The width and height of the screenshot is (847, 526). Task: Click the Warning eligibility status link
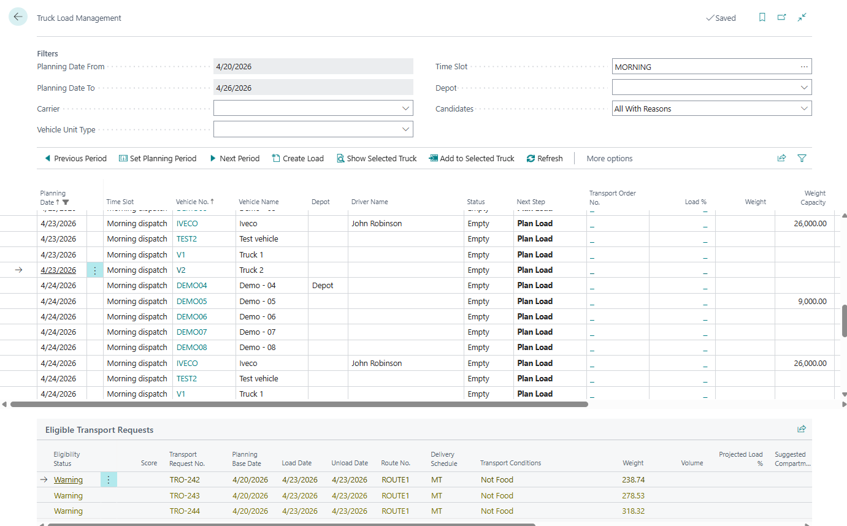pyautogui.click(x=68, y=479)
